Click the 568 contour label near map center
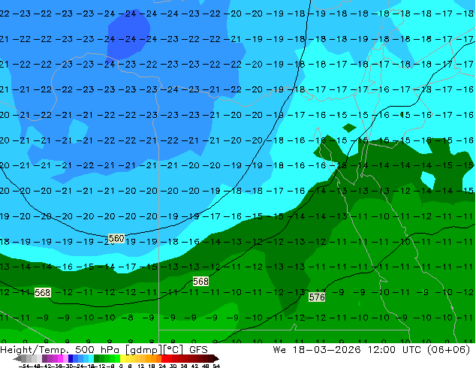Viewport: 476px width, 368px height. point(200,282)
